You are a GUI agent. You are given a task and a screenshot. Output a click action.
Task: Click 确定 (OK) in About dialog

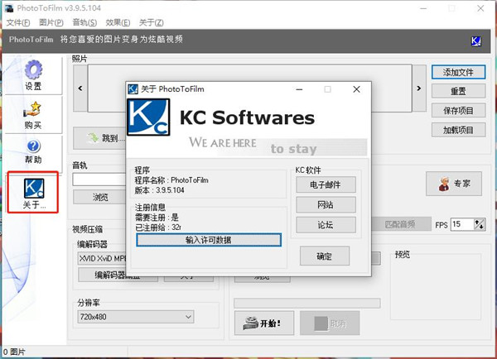[324, 256]
